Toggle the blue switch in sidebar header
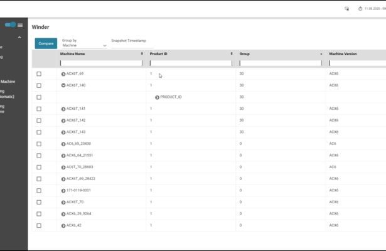This screenshot has height=251, width=386. 11,25
